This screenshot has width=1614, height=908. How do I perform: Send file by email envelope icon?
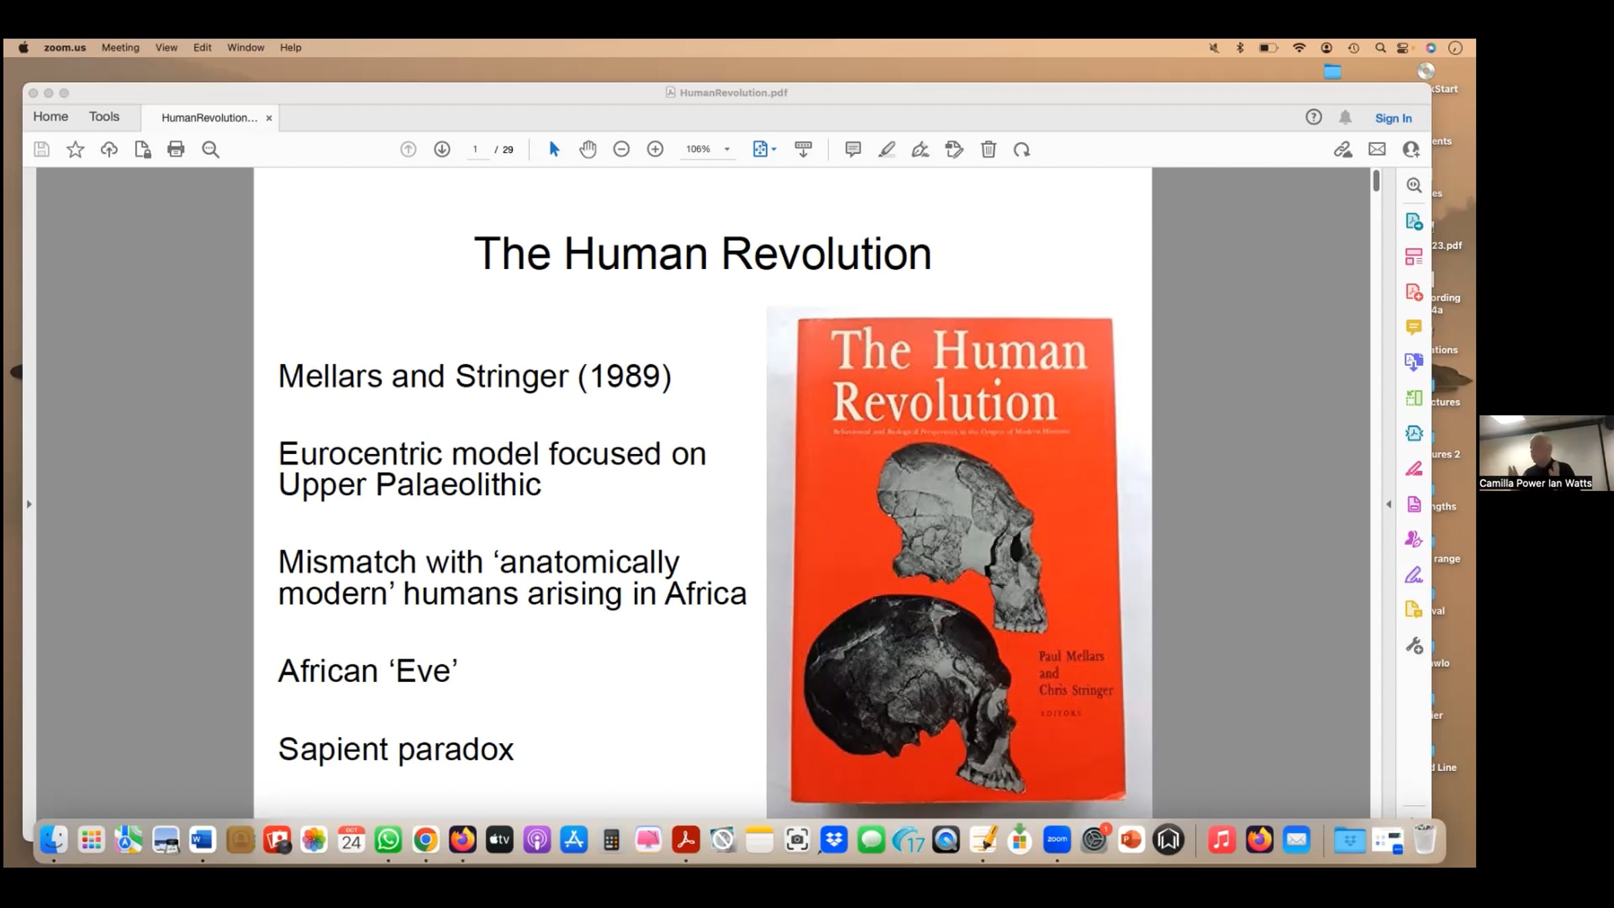[1377, 149]
